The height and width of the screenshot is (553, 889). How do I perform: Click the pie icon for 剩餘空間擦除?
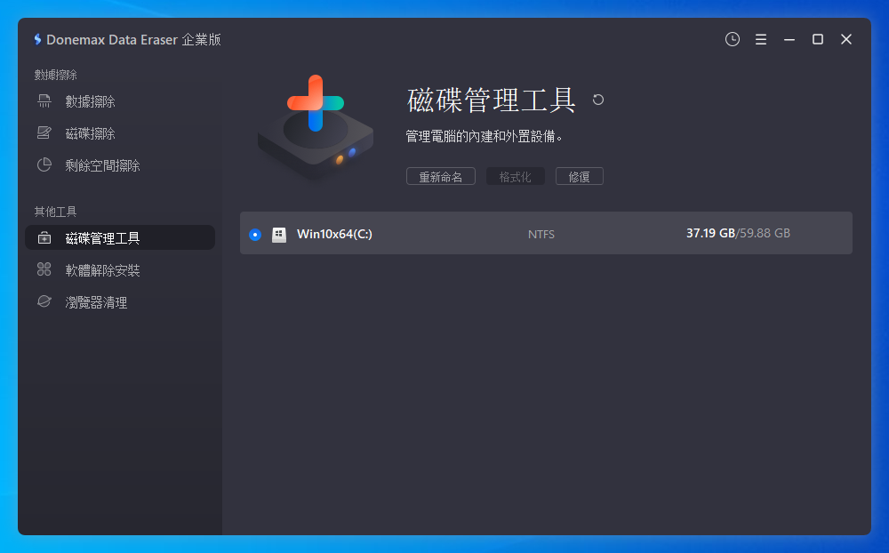[44, 165]
